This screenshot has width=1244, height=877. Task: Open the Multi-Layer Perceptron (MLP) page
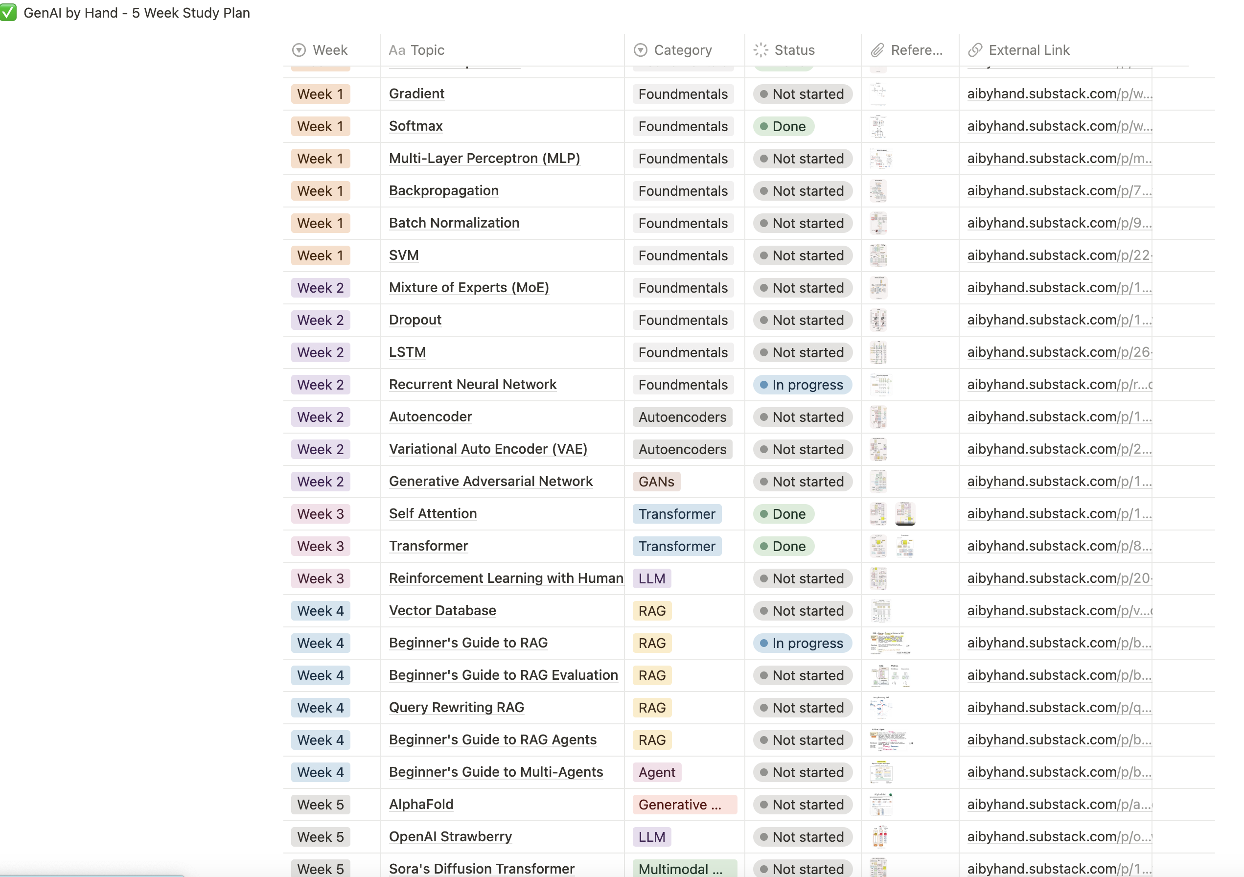tap(484, 158)
